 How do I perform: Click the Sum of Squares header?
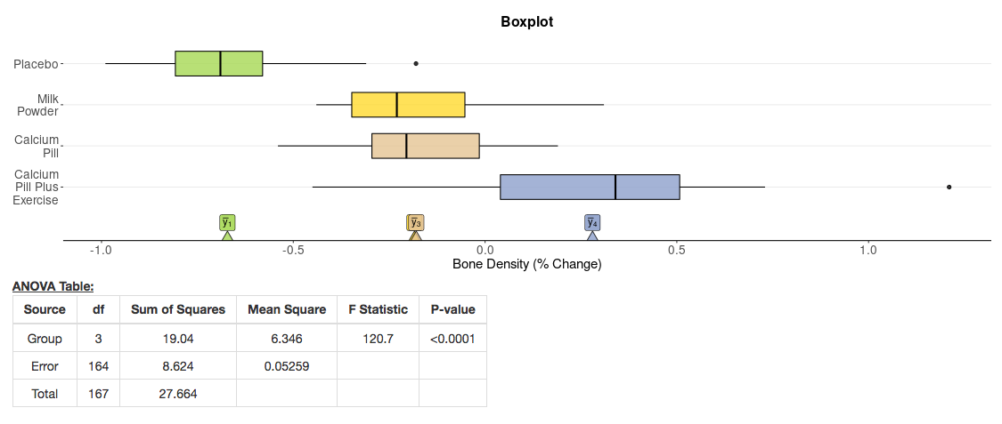(x=178, y=309)
